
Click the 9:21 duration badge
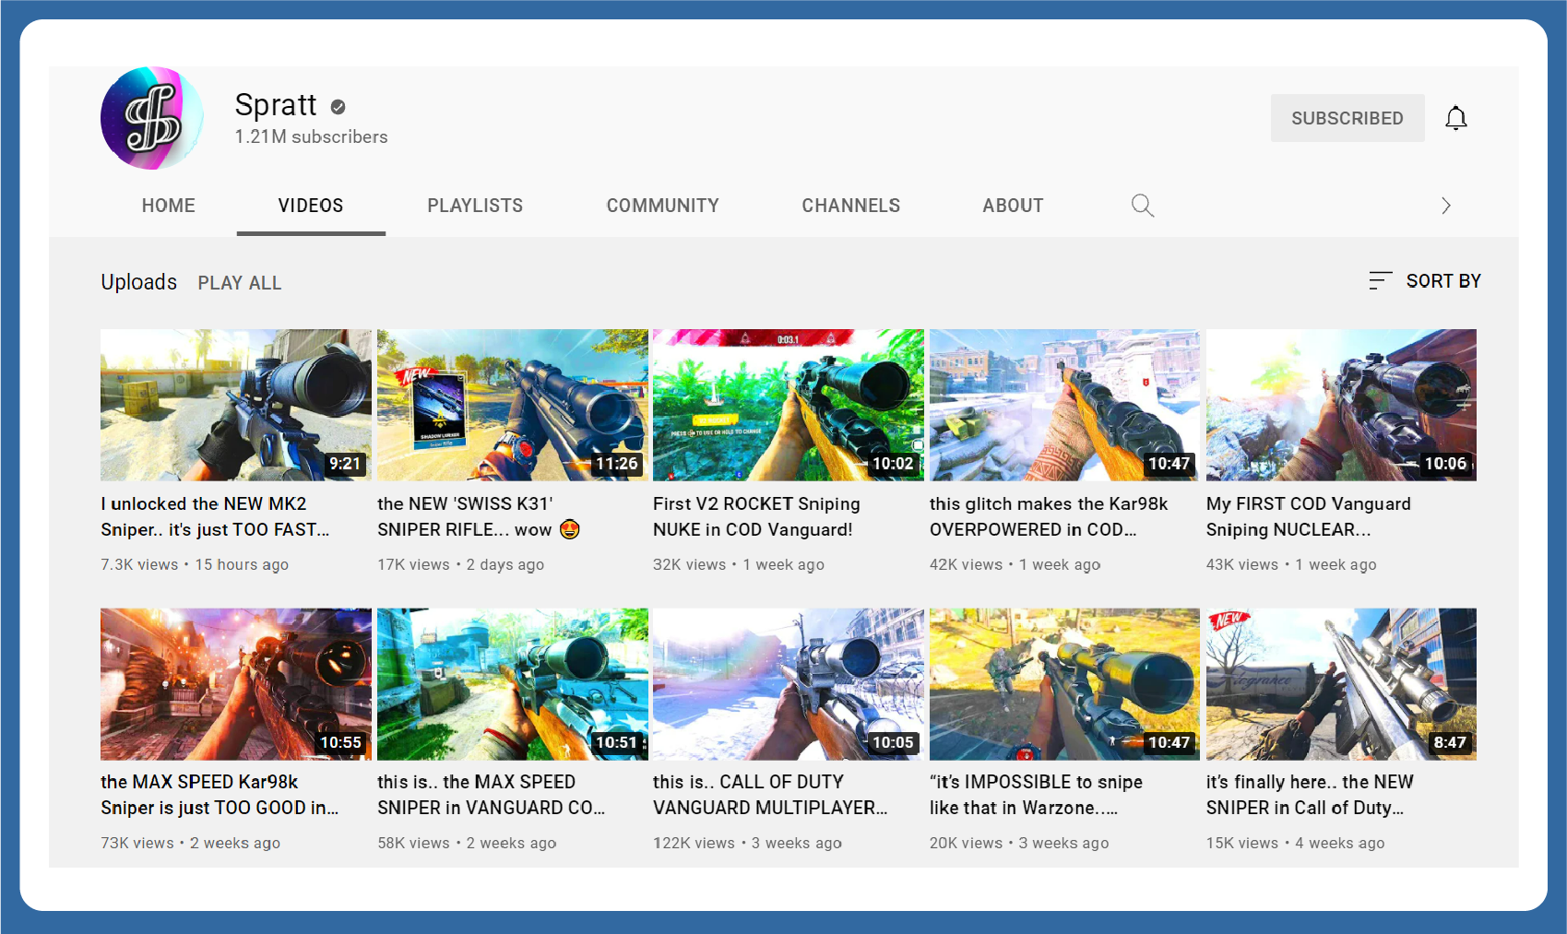pyautogui.click(x=345, y=464)
